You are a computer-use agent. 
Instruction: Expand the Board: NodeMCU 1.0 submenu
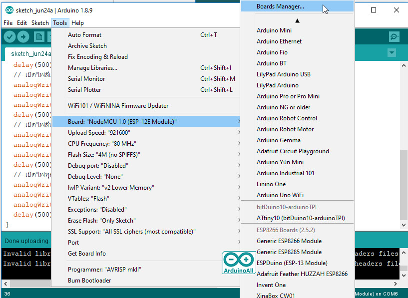coord(146,122)
